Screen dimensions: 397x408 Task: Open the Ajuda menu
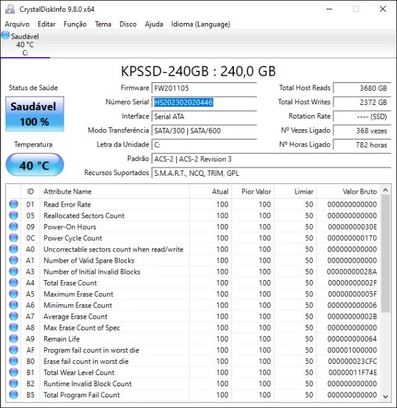click(x=154, y=24)
